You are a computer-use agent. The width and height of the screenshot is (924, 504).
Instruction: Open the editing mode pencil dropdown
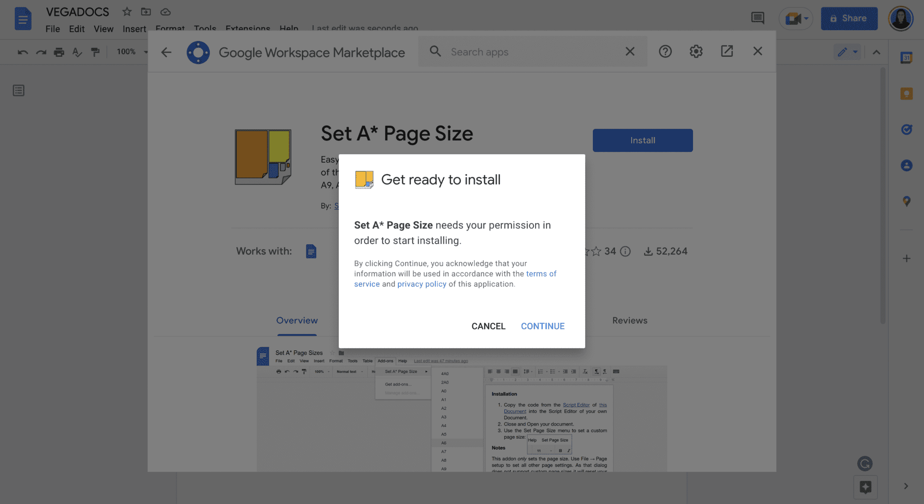[x=847, y=52]
